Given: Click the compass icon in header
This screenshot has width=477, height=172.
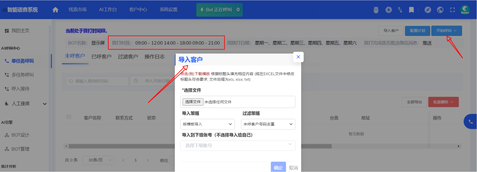Looking at the screenshot, I should (x=428, y=10).
